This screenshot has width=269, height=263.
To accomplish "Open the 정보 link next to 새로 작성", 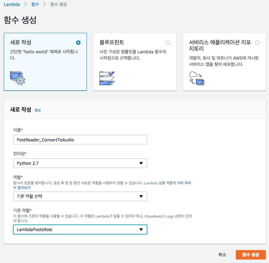I will pyautogui.click(x=38, y=110).
